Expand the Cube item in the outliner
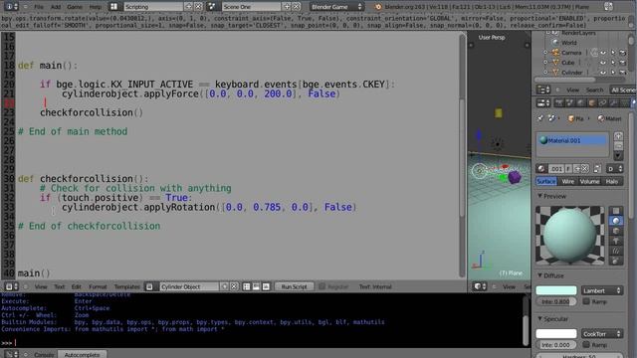Viewport: 637px width, 358px height. point(545,63)
